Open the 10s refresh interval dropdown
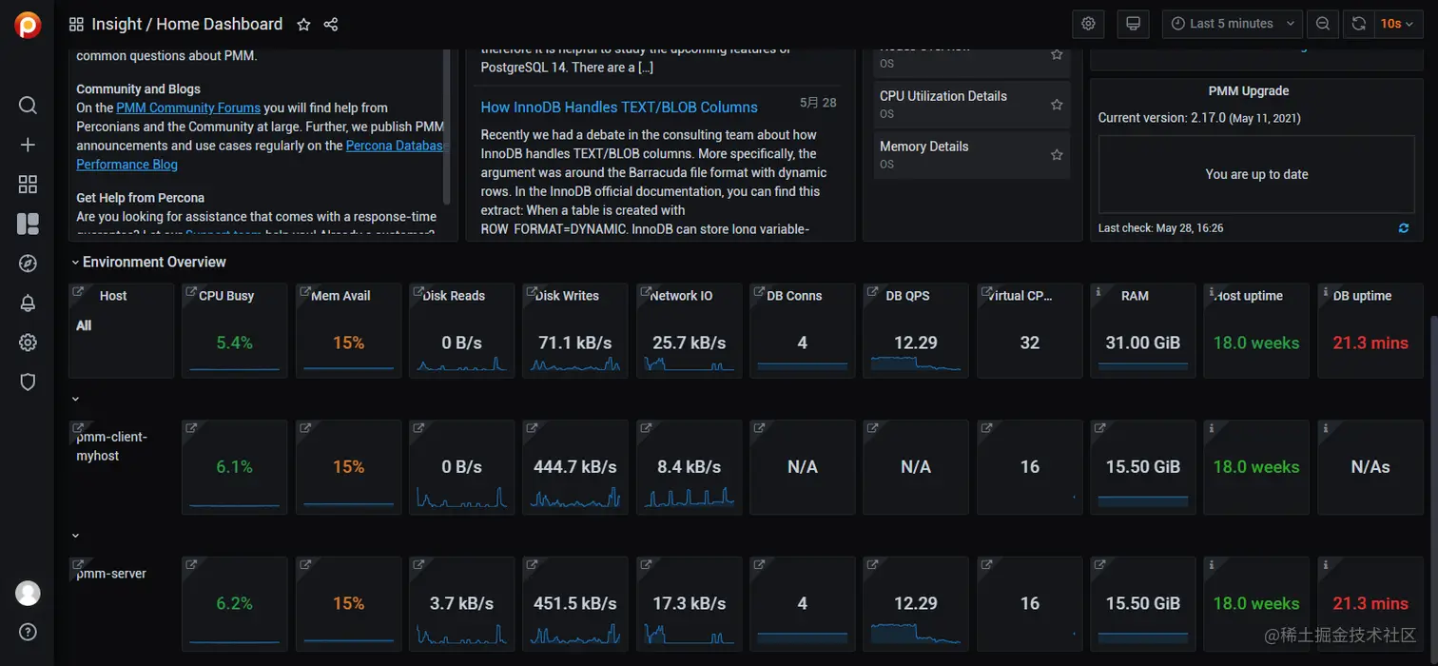The image size is (1438, 666). [x=1397, y=24]
